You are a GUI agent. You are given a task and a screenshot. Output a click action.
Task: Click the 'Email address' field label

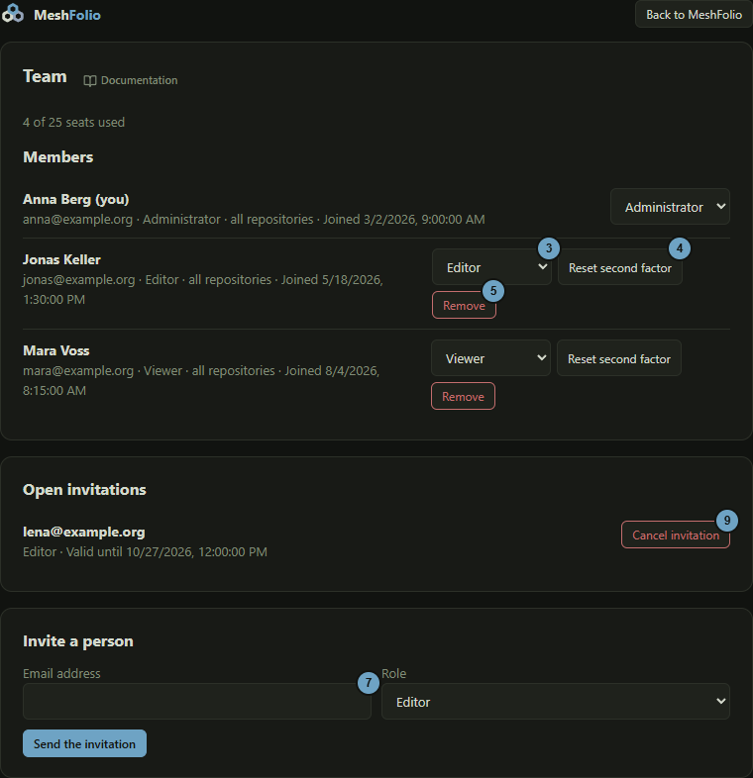[61, 673]
